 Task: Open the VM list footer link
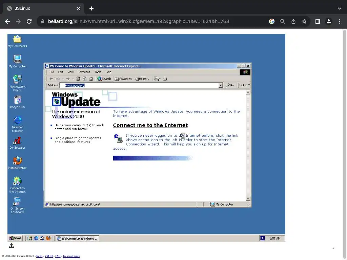[x=49, y=256]
